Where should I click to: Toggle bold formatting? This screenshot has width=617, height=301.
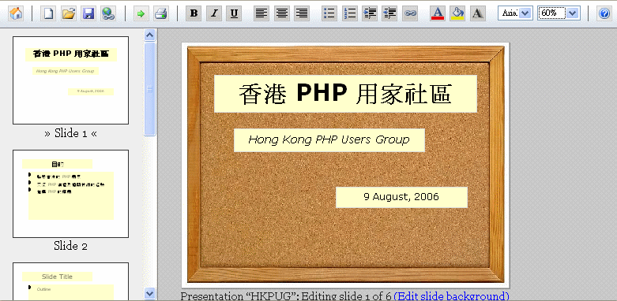(x=194, y=13)
